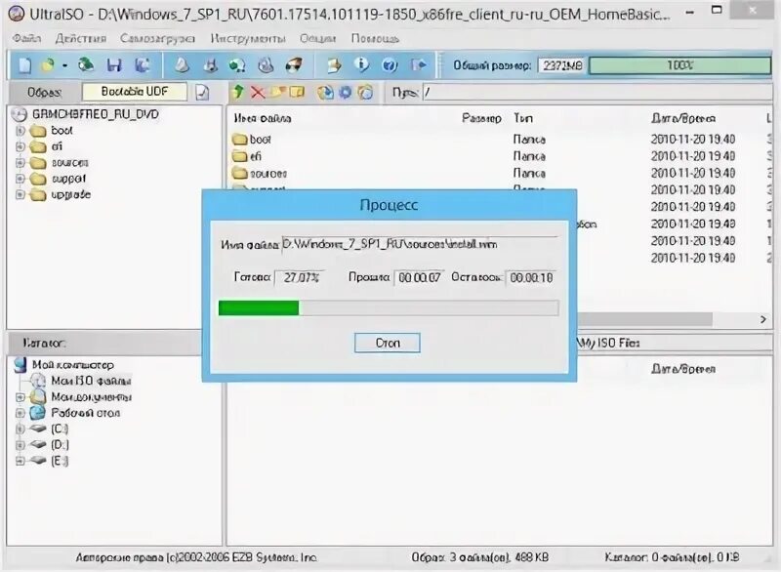Click the blue gear settings icon
Image resolution: width=781 pixels, height=572 pixels.
346,92
